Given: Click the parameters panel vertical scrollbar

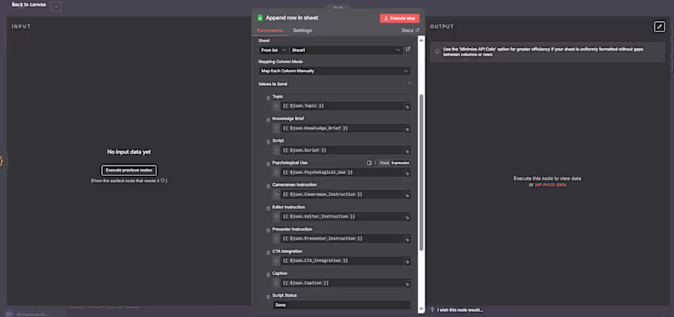Looking at the screenshot, I should pos(421,172).
